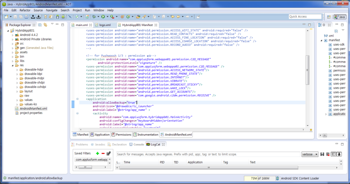The image size is (350, 184).
Task: Switch to the main.xml editor tab
Action: 82,25
